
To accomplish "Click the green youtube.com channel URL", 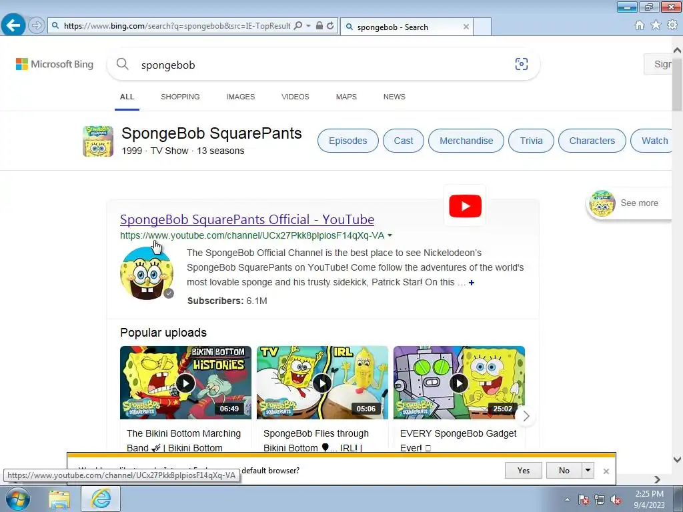I will point(252,235).
